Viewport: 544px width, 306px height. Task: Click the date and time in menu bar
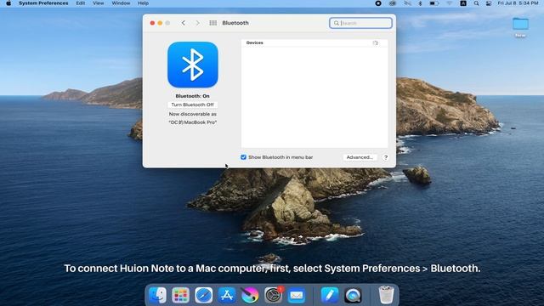518,3
